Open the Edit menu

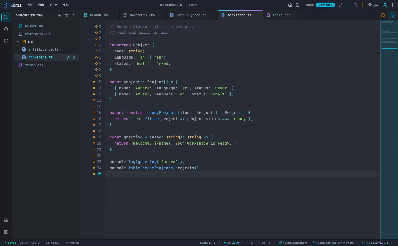click(41, 5)
